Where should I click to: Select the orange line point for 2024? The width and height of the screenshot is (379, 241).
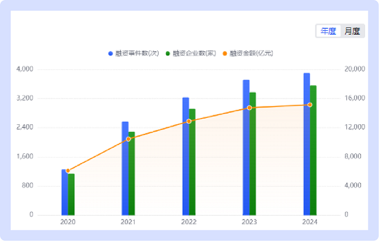pyautogui.click(x=310, y=105)
